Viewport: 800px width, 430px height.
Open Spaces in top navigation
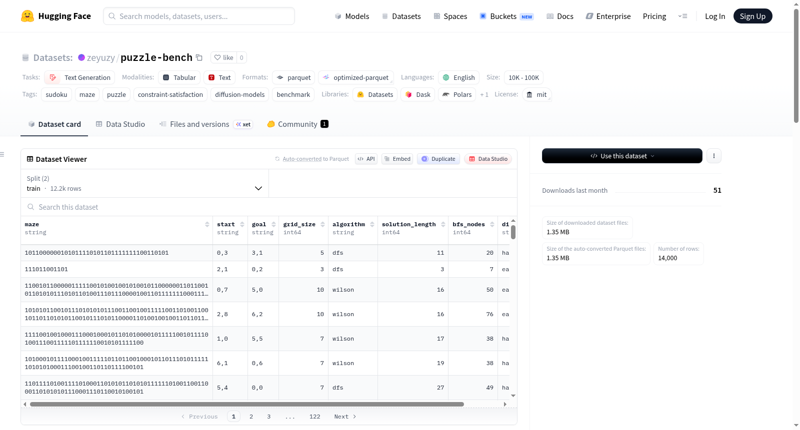[450, 16]
